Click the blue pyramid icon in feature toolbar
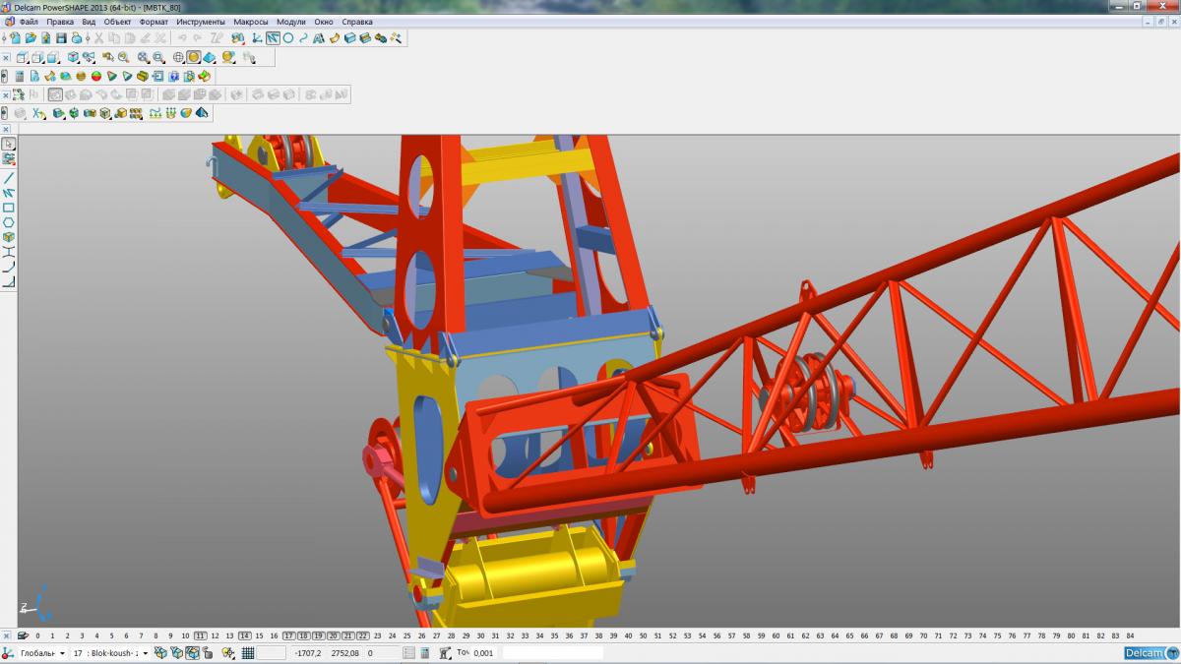The image size is (1181, 664). 202,113
